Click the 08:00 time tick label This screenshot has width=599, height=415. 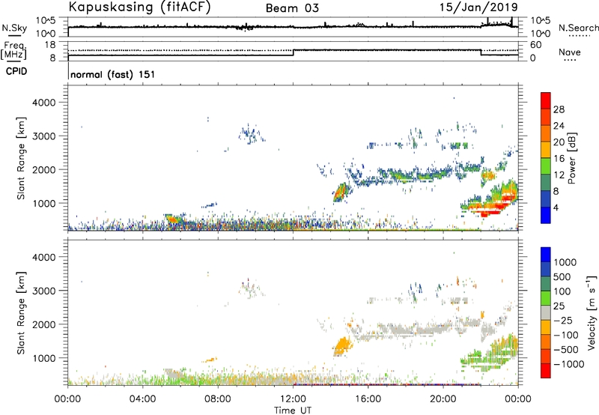(218, 399)
